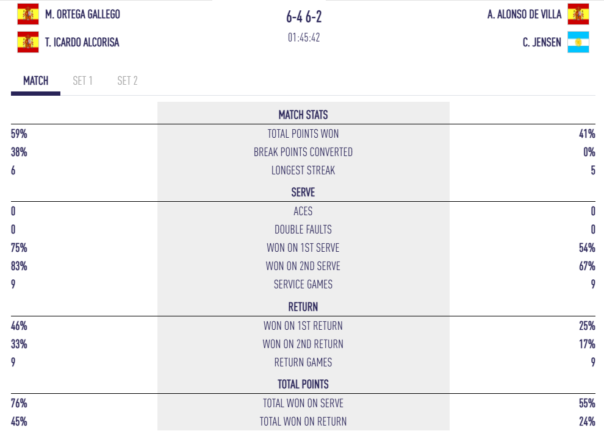Click the Argentina flag beside C. Jensen
This screenshot has width=604, height=442.
click(578, 42)
